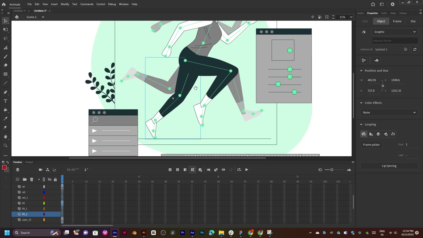Lock all layers using the padlock icon
423x238 pixels.
tap(55, 179)
